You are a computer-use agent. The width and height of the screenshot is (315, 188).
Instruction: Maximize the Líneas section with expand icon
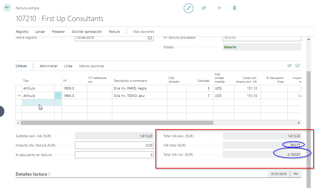298,66
